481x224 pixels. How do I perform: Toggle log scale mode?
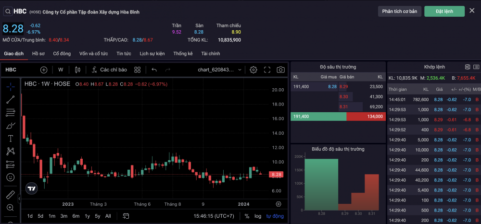[x=258, y=216]
